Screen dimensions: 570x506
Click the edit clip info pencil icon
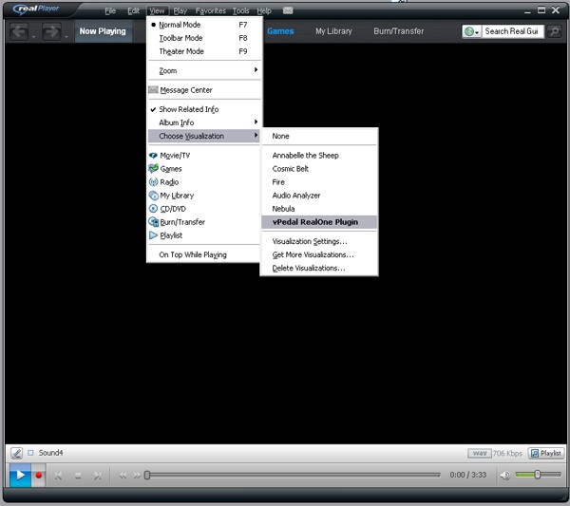point(16,453)
